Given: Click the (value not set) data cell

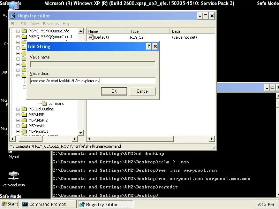Looking at the screenshot, I should (x=184, y=37).
